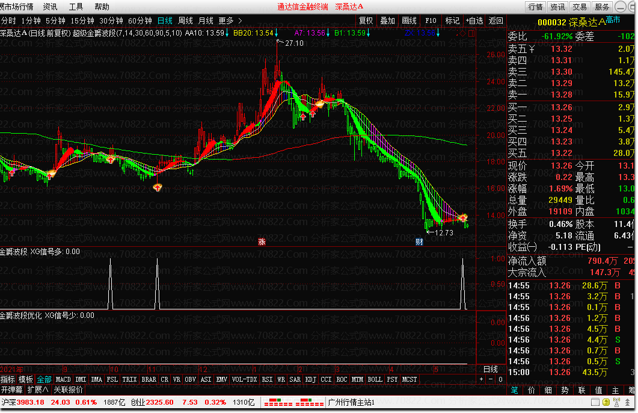
Task: Click the blue 财 marker on chart
Action: click(419, 242)
